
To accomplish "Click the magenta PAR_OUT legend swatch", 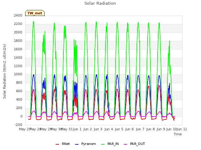I will [x=126, y=144].
